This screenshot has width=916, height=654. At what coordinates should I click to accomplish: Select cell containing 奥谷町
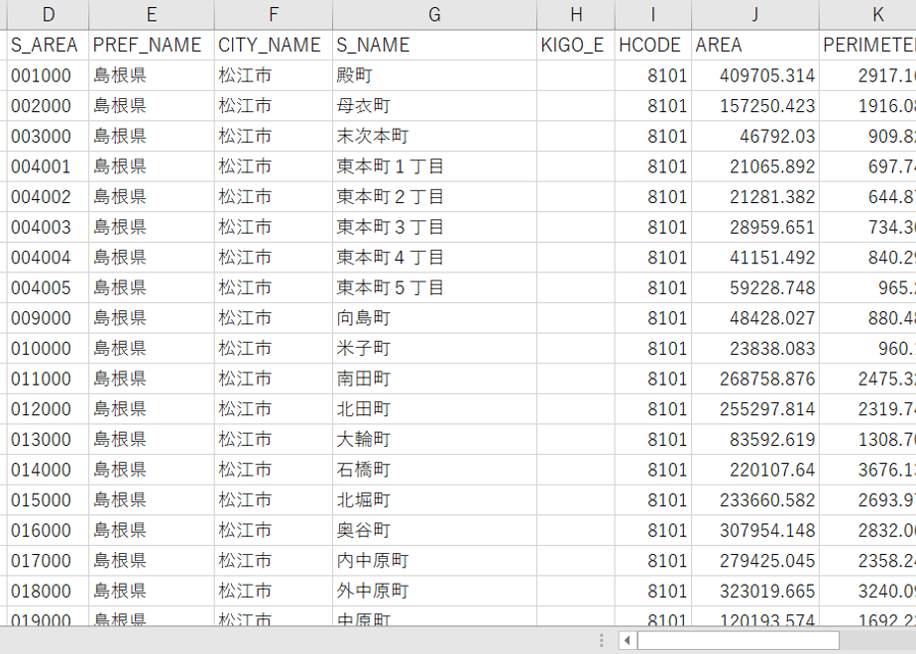(x=434, y=531)
